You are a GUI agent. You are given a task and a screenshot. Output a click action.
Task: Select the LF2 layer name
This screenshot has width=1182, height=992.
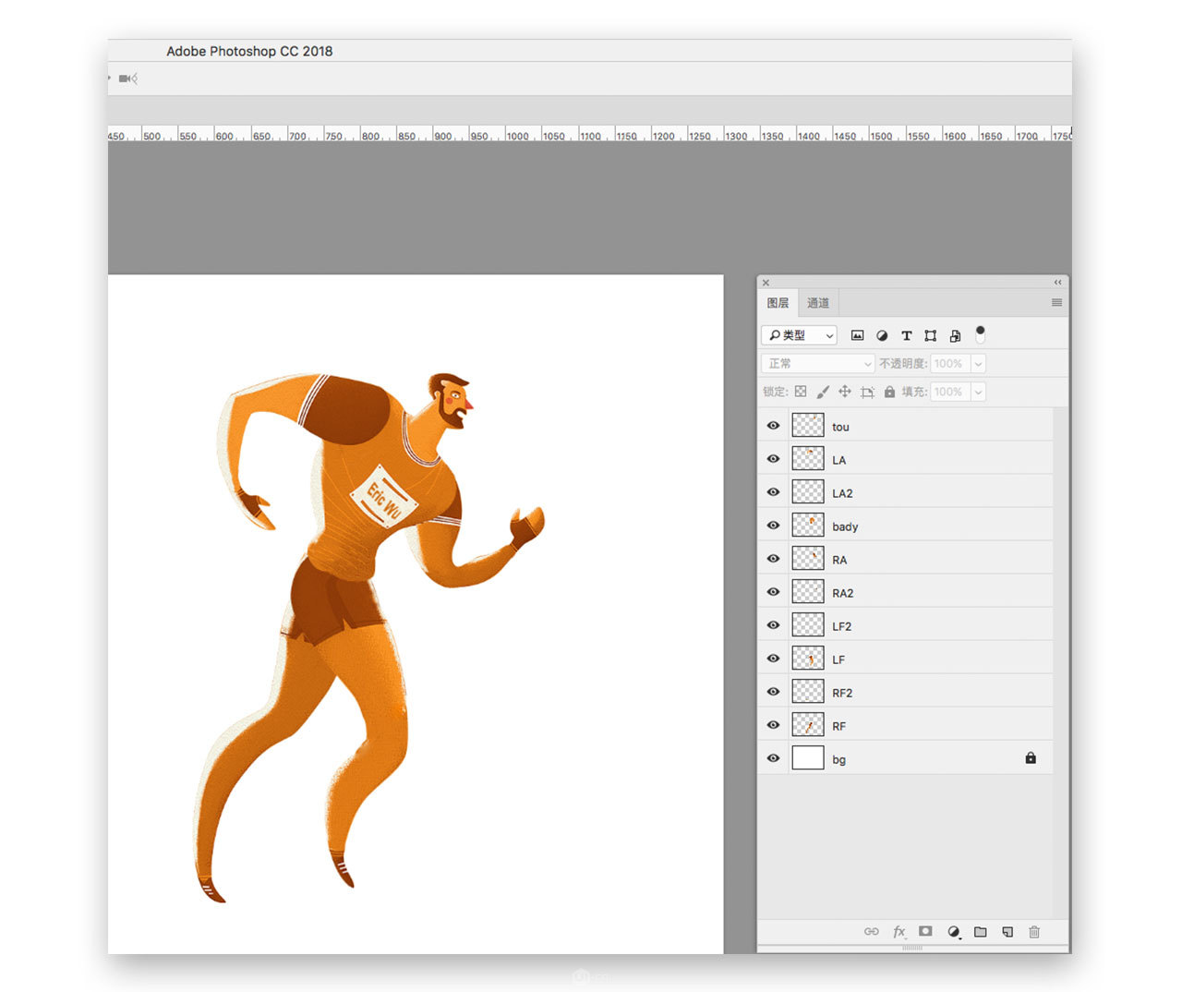click(841, 626)
